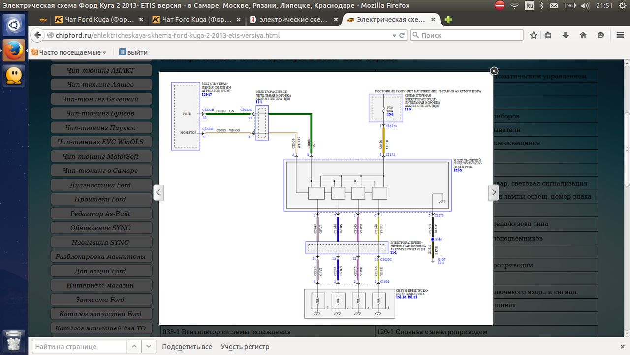Viewport: 630px width, 355px height.
Task: Open Диагностика Ford sidebar link
Action: pyautogui.click(x=101, y=185)
